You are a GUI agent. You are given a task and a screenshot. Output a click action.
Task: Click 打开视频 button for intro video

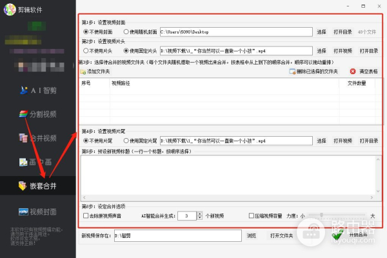point(342,51)
